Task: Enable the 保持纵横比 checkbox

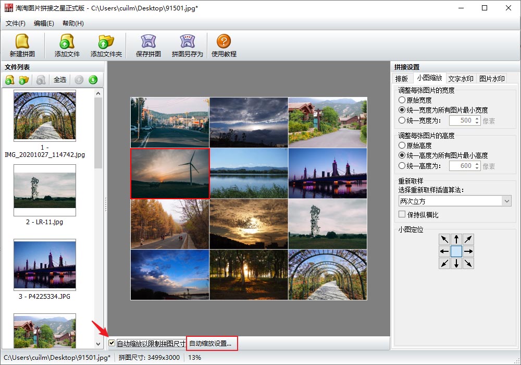Action: [x=402, y=214]
